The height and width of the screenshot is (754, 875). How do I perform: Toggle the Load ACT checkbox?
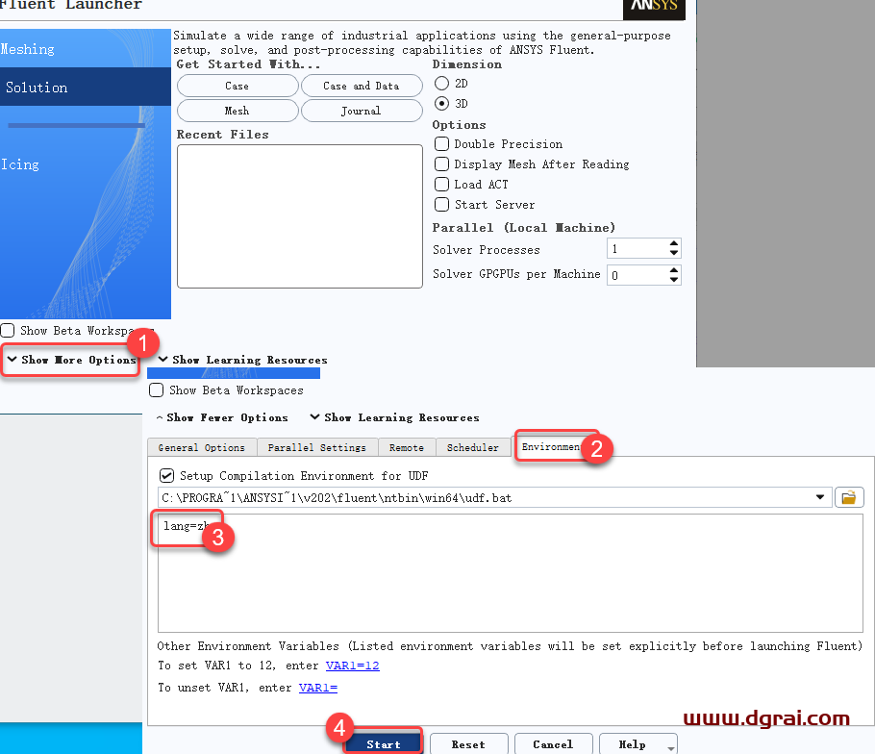(x=441, y=185)
